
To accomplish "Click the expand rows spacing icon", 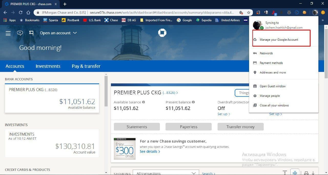I will (285, 173).
